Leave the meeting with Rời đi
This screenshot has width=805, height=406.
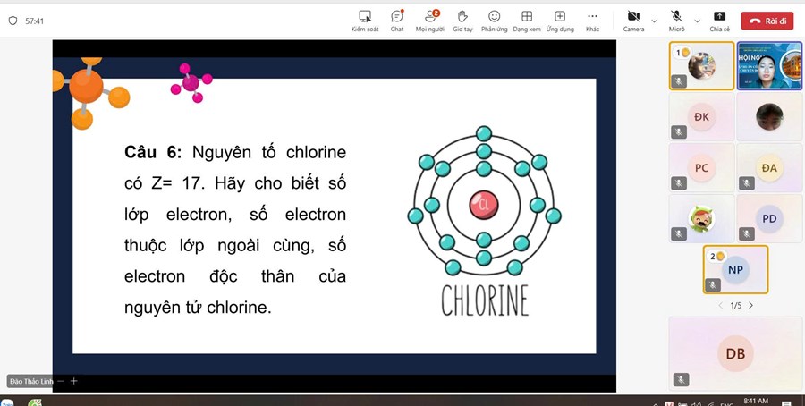click(x=767, y=21)
